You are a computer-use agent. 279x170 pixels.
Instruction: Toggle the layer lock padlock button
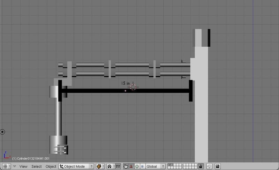pos(201,166)
